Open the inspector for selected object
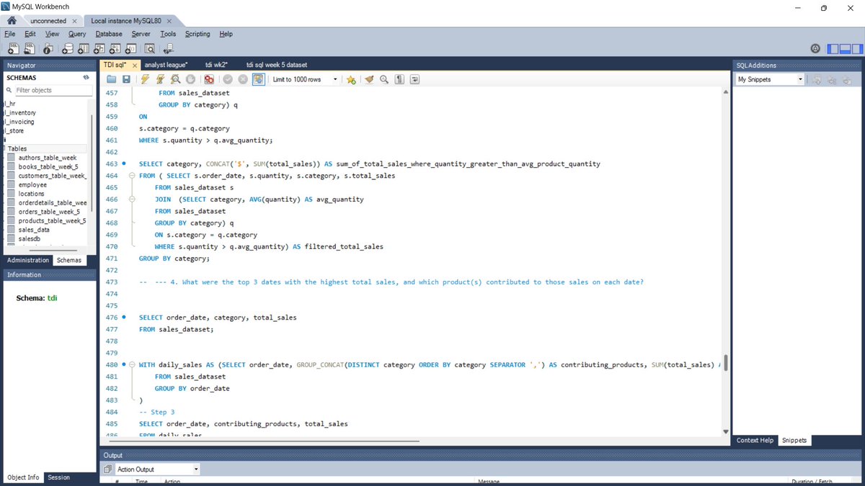865x486 pixels. [48, 49]
